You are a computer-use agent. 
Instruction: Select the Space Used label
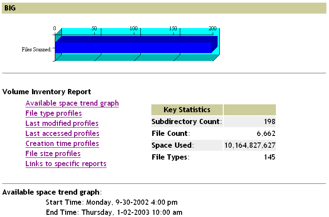pos(172,145)
